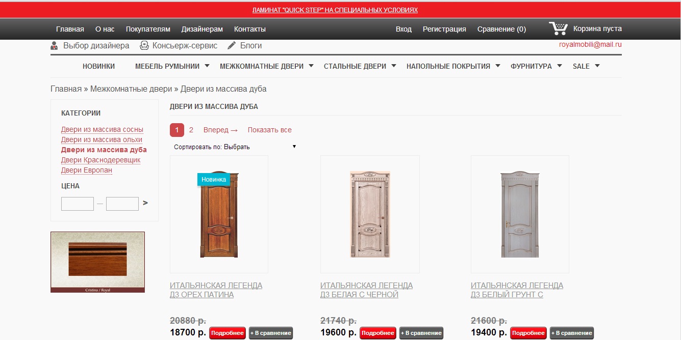This screenshot has height=340, width=681.
Task: Click the minimum price input field
Action: pos(78,204)
